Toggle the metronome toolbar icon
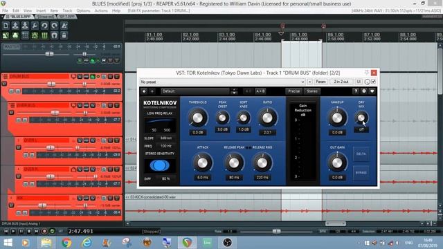Viewport: 443px width, 249px height. (x=64, y=26)
